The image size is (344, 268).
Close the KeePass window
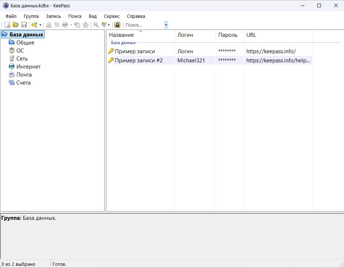[336, 5]
